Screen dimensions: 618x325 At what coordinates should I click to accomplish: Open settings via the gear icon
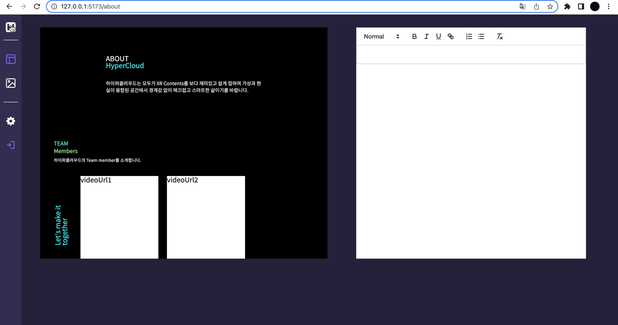(x=11, y=121)
